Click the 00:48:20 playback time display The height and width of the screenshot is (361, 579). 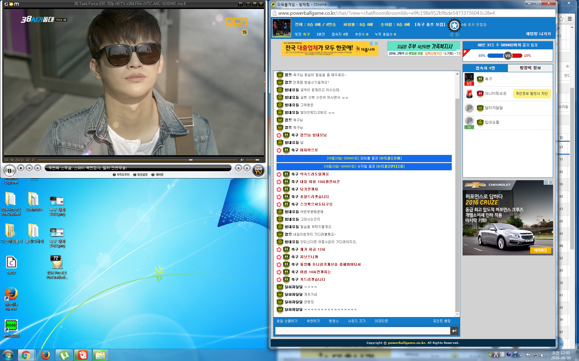[x=12, y=160]
